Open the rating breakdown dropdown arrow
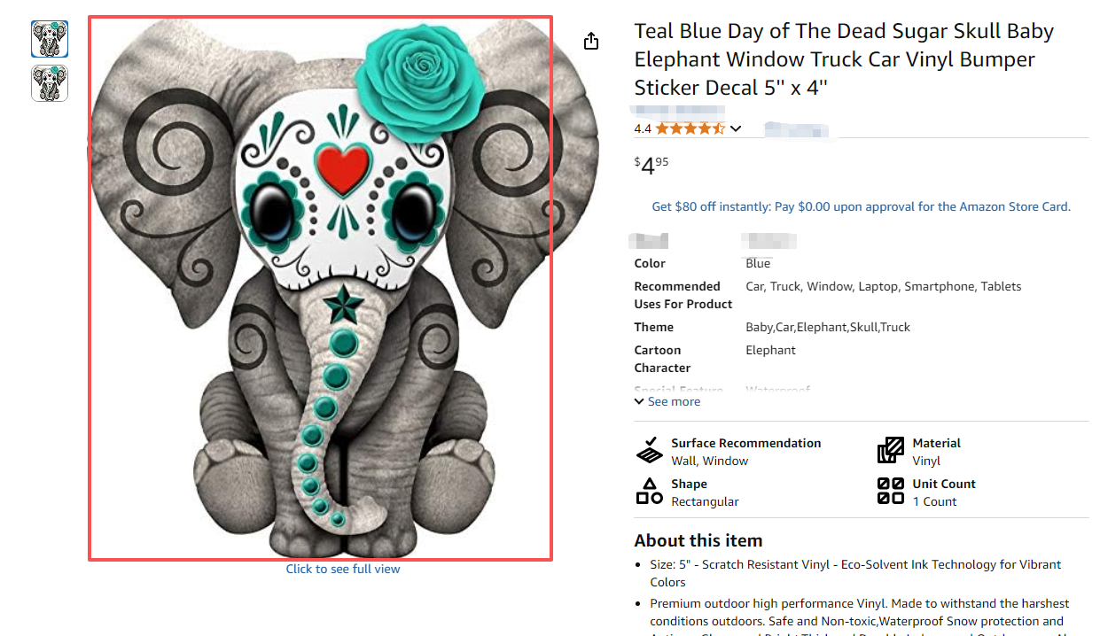 coord(736,129)
